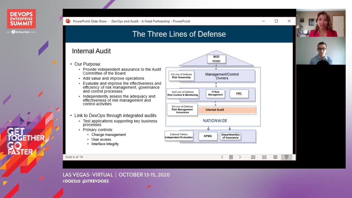Viewport: 352px width, 198px height.
Task: Click the 'Interface integrity' bullet
Action: point(105,144)
